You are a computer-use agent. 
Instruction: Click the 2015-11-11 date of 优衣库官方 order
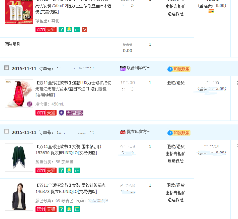[24, 133]
